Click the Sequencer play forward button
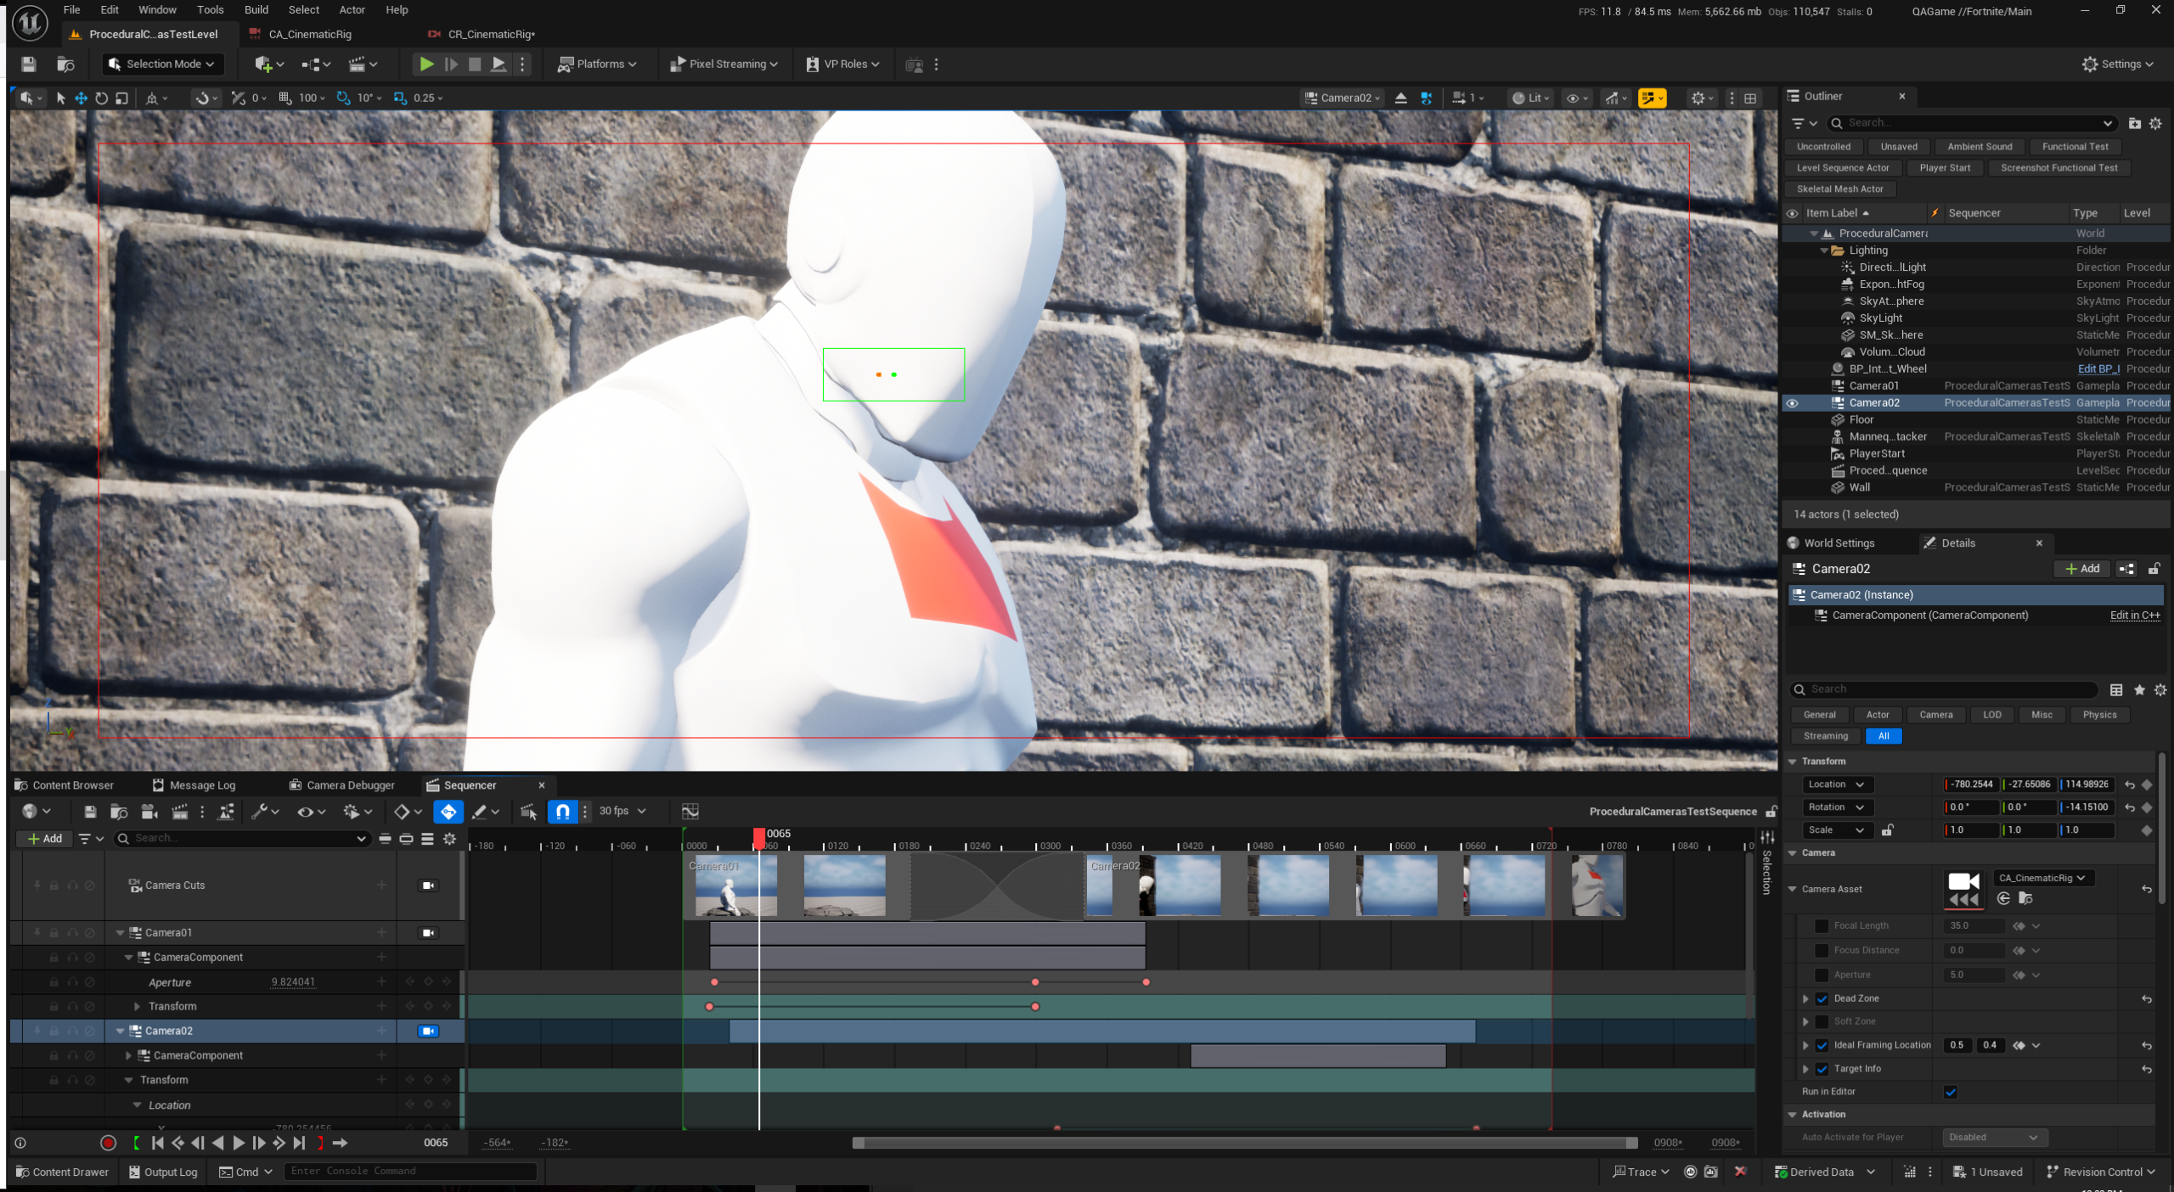This screenshot has height=1192, width=2174. click(239, 1143)
